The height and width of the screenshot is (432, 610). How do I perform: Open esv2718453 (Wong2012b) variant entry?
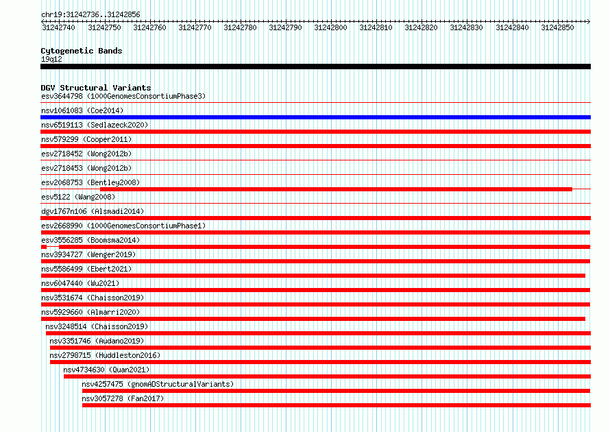[x=86, y=168]
